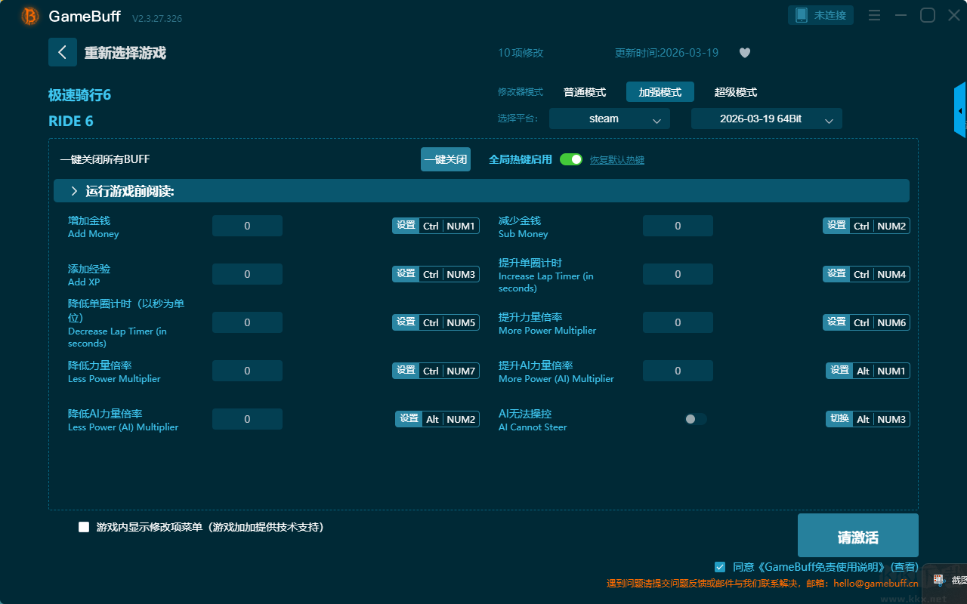Open the steam platform dropdown

click(x=610, y=119)
